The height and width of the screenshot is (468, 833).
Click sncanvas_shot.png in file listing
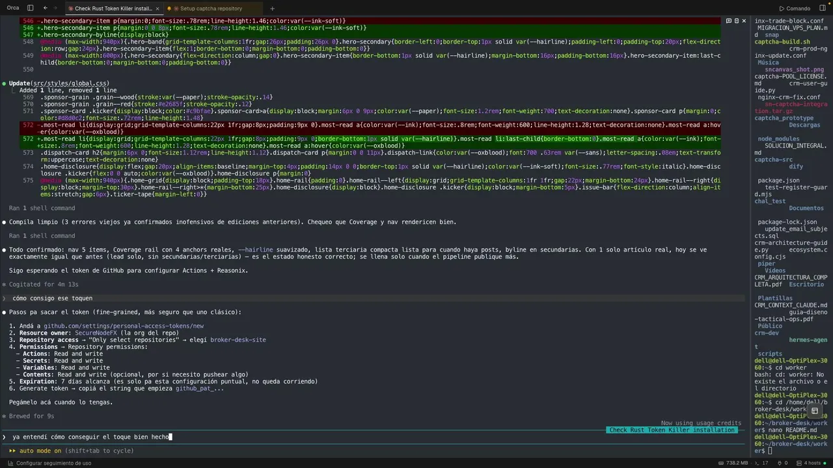[x=794, y=69]
